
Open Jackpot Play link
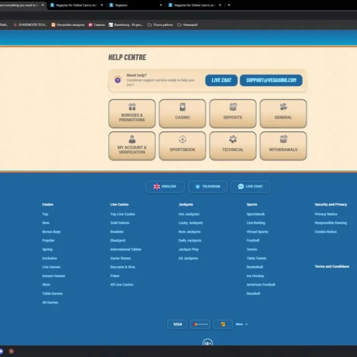[189, 249]
